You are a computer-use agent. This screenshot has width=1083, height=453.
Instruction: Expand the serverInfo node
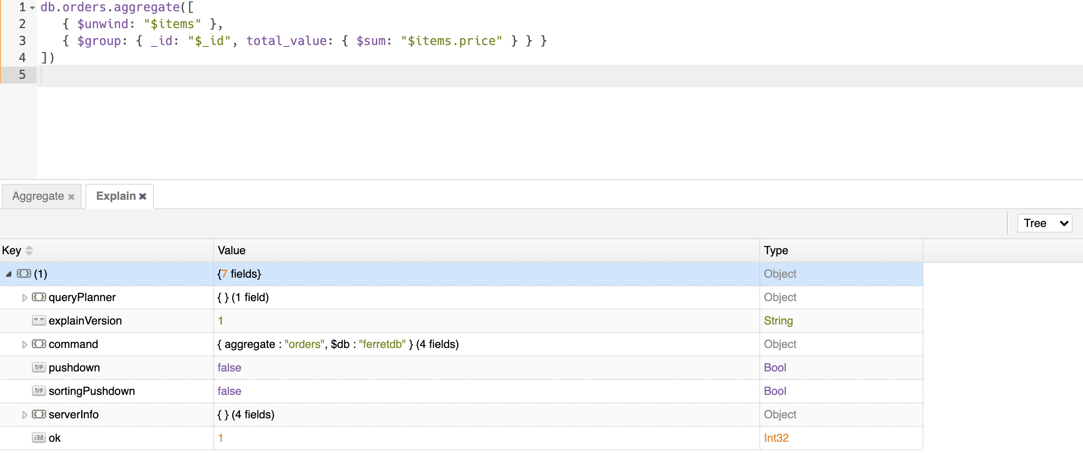pos(24,415)
